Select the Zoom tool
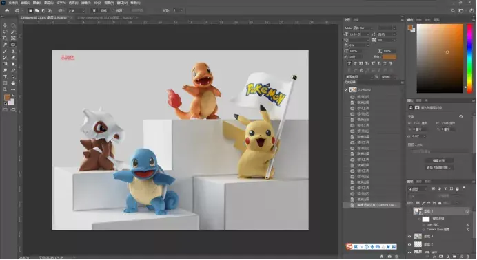 coord(5,90)
